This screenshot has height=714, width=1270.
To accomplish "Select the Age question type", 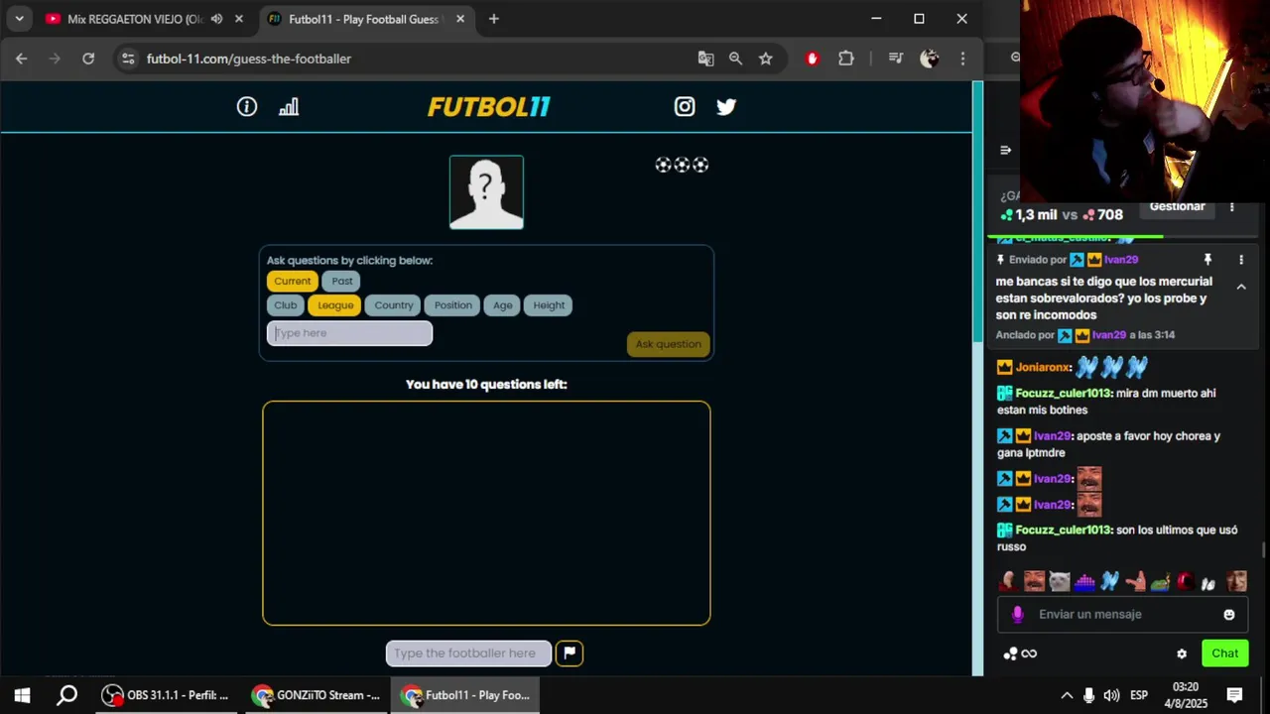I will point(503,305).
